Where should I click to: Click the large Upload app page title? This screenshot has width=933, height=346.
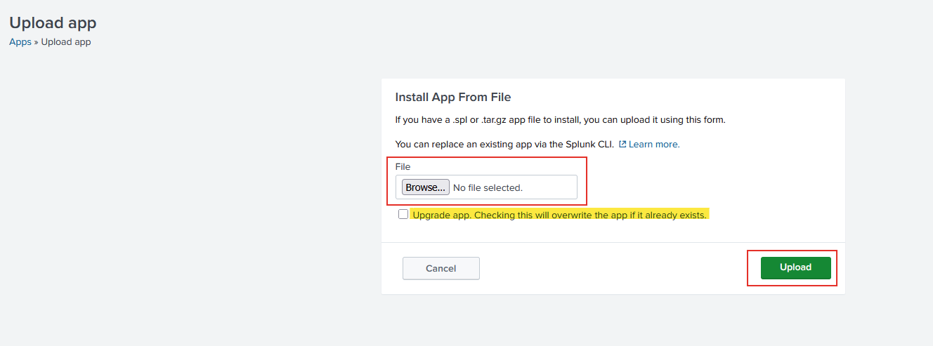click(x=53, y=22)
